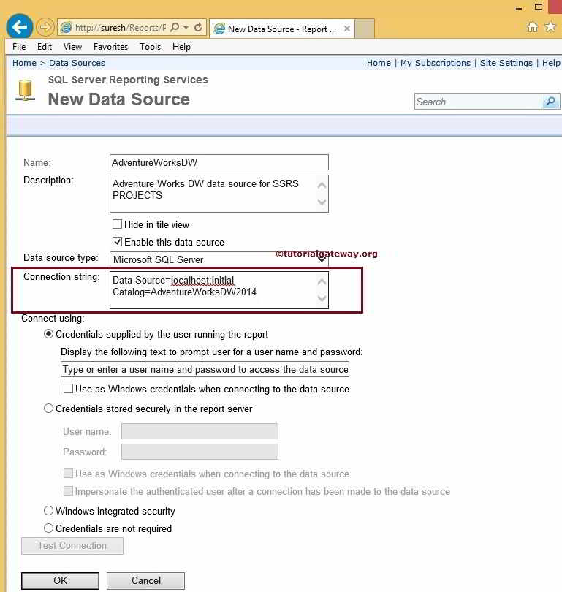Go back with browser back arrow
This screenshot has width=562, height=592.
[19, 27]
